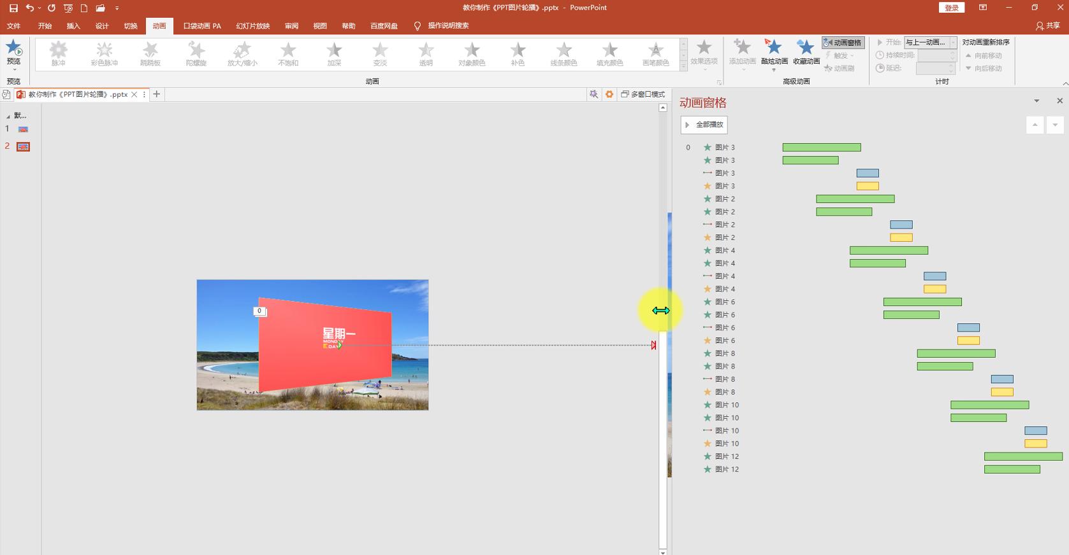Click the purple star icon beside gear
Screen dimensions: 1069x555
click(593, 94)
